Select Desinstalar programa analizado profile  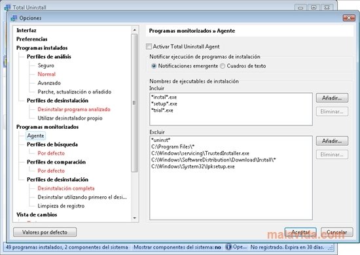click(x=74, y=109)
